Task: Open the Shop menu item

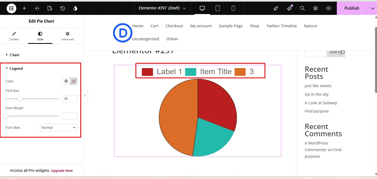Action: click(x=255, y=26)
